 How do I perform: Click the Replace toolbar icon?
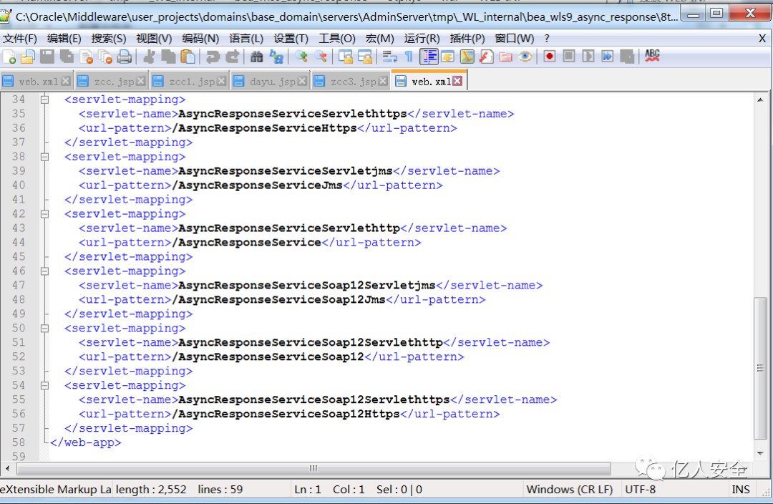click(x=276, y=57)
